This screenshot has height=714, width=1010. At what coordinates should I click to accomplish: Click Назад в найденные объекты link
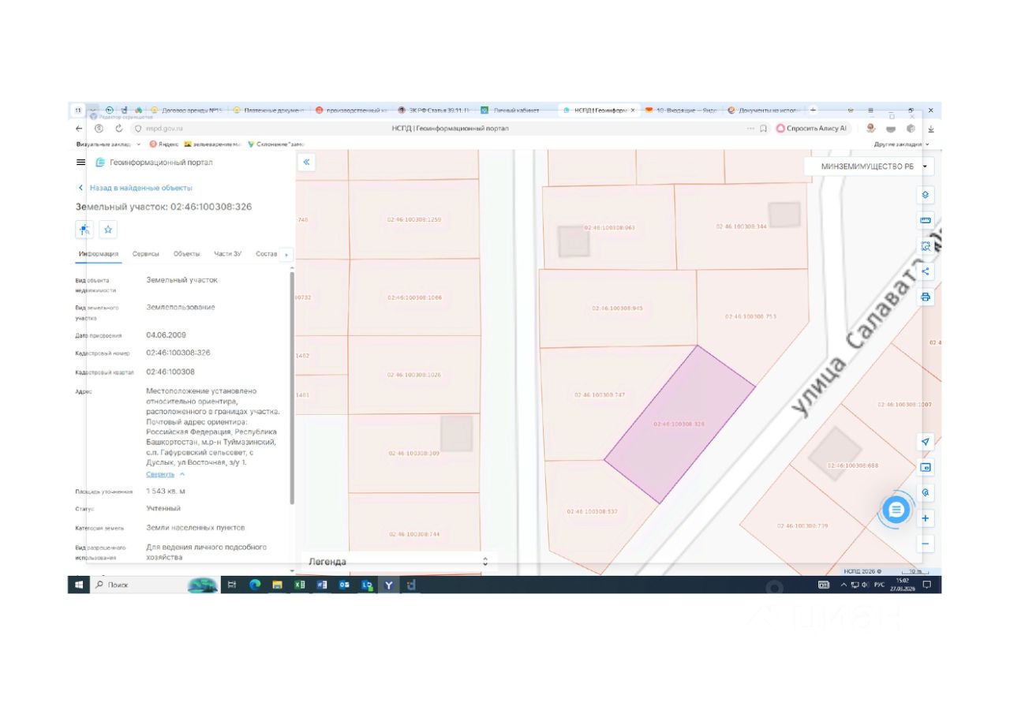(135, 188)
